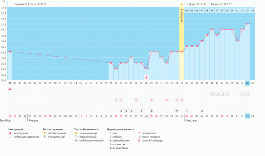Viewport: 265px width, 156px height.
Task: Click 'Тест на овуляцию' legend heading
Action: (53, 129)
